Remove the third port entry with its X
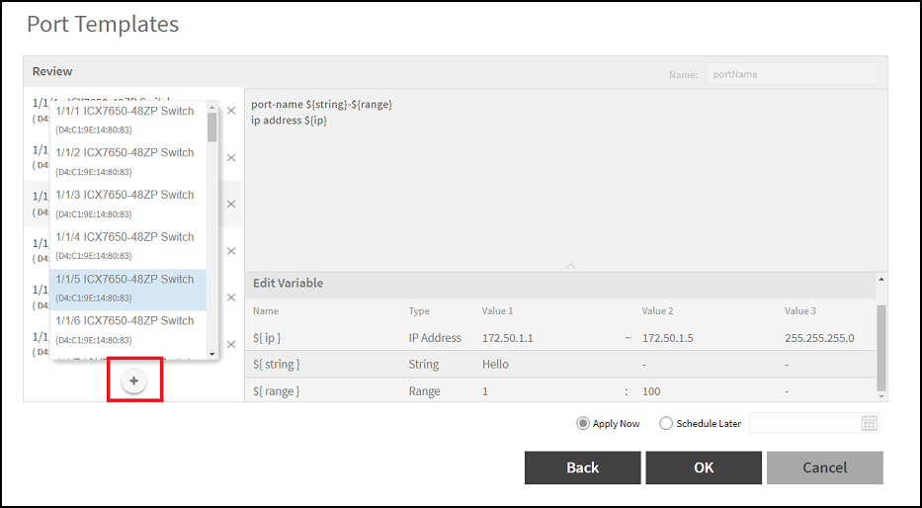 click(x=231, y=204)
